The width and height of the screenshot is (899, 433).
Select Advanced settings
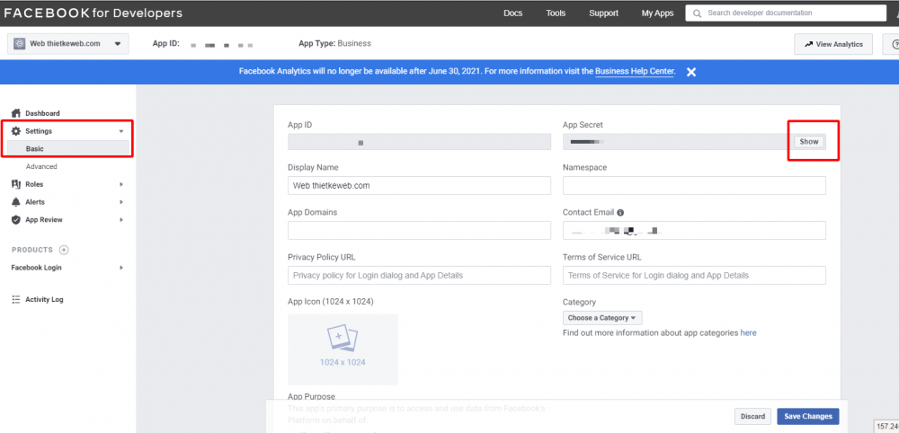click(41, 167)
